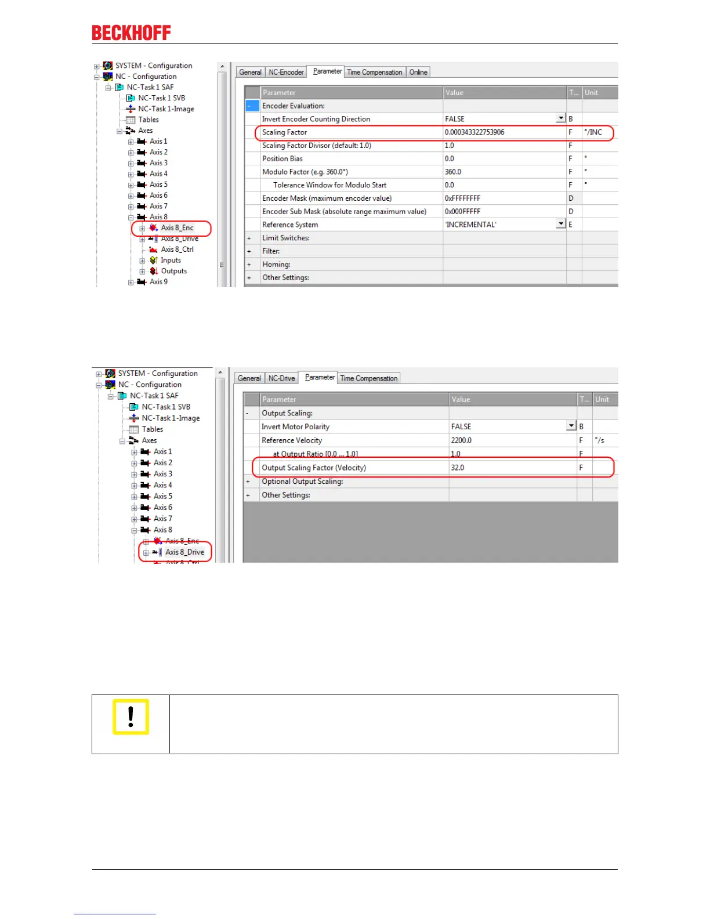
Task: Collapse the Encoder Evaluation group
Action: click(252, 106)
